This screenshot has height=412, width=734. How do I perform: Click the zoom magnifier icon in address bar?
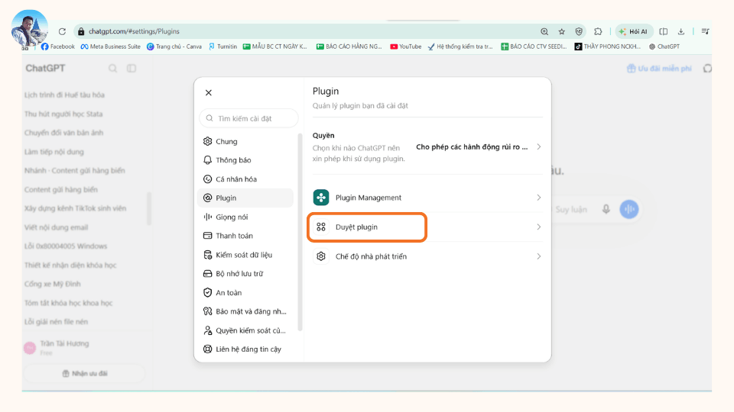coord(544,31)
